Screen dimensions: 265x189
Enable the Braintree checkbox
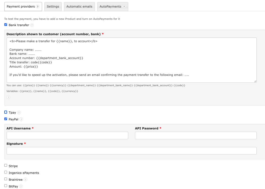[x=6, y=179]
